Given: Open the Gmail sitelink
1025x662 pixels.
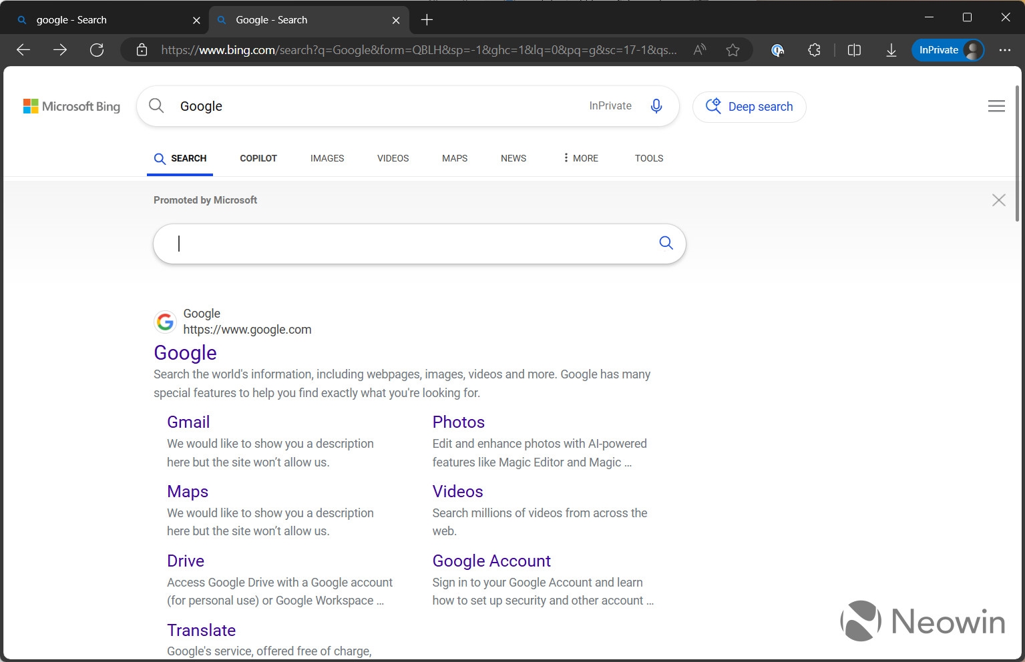Looking at the screenshot, I should click(188, 422).
